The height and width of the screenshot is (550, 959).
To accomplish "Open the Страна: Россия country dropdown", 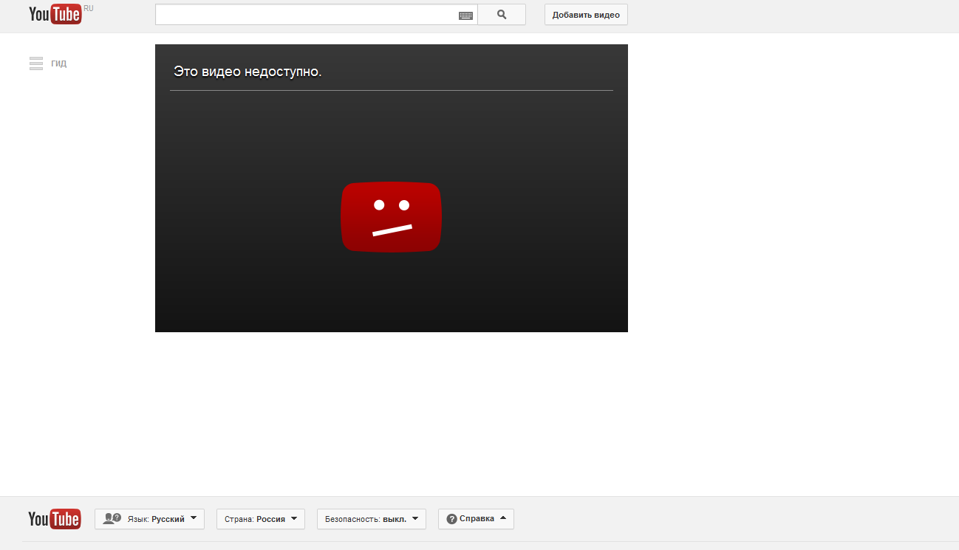I will click(x=261, y=519).
